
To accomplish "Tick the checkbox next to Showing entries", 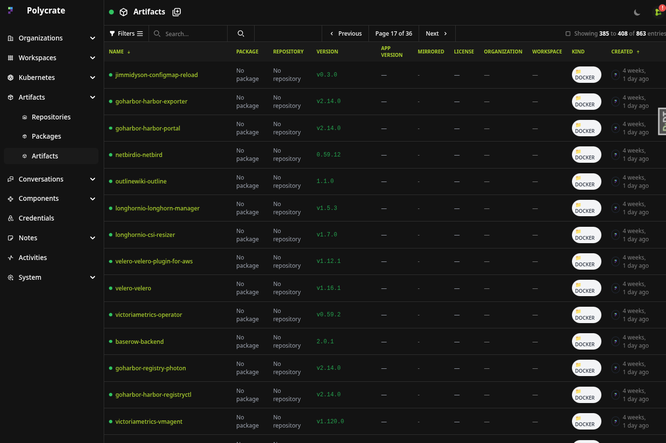I will click(x=568, y=34).
